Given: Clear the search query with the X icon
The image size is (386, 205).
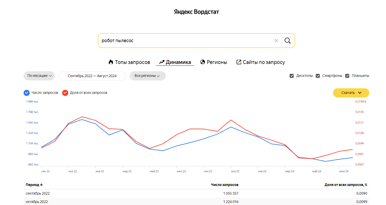Looking at the screenshot, I should tap(276, 41).
